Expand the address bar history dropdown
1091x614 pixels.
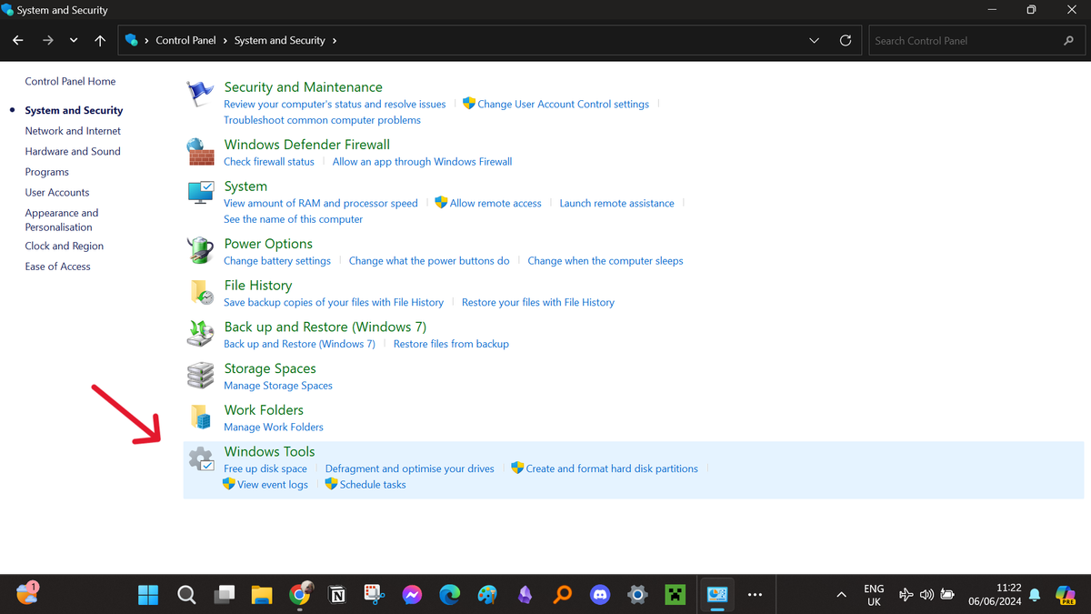[815, 41]
